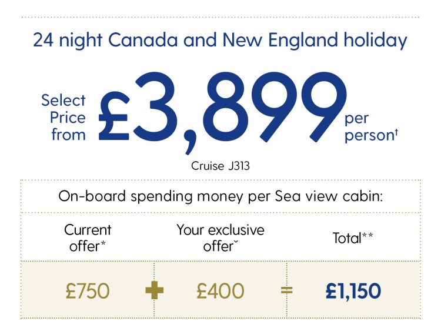Viewport: 441px width, 331px height.
Task: Click the on-board spending money heading
Action: coord(220,196)
